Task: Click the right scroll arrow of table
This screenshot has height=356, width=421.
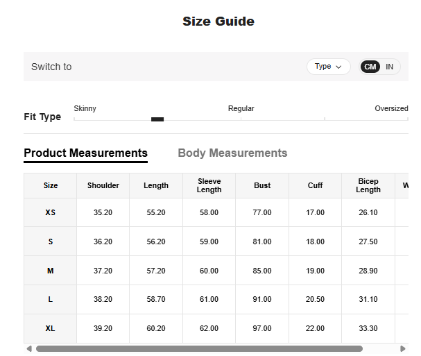Action: [402, 348]
